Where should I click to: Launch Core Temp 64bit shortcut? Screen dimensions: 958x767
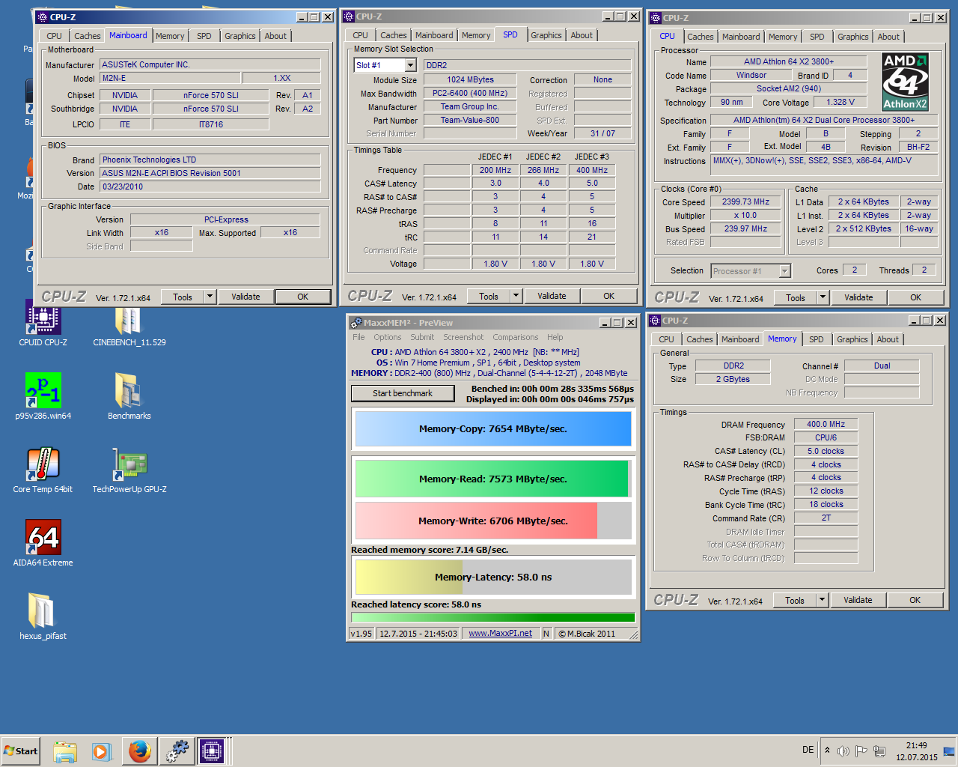click(x=43, y=469)
